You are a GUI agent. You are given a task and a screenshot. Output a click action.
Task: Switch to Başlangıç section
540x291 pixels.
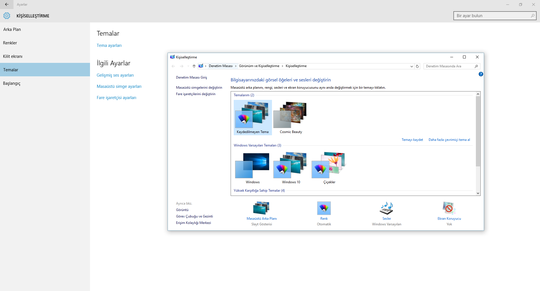click(x=45, y=83)
